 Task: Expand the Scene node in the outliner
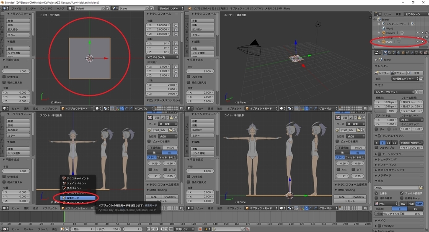tap(375, 19)
